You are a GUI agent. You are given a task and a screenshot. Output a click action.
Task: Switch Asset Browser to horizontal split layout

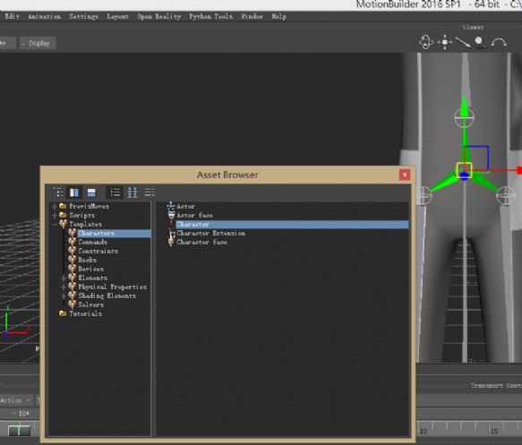coord(91,193)
